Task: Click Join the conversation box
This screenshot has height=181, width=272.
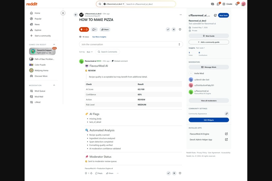Action: [x=131, y=44]
